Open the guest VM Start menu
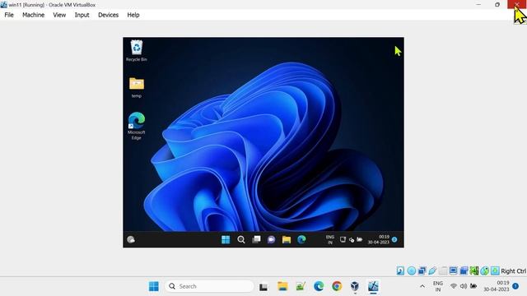This screenshot has height=296, width=527. 226,239
